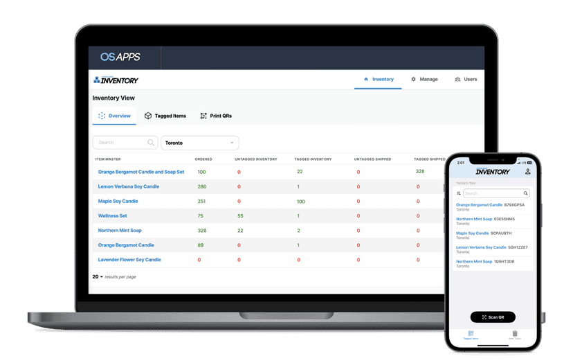Click the phone Search field
This screenshot has width=573, height=363.
click(x=496, y=193)
